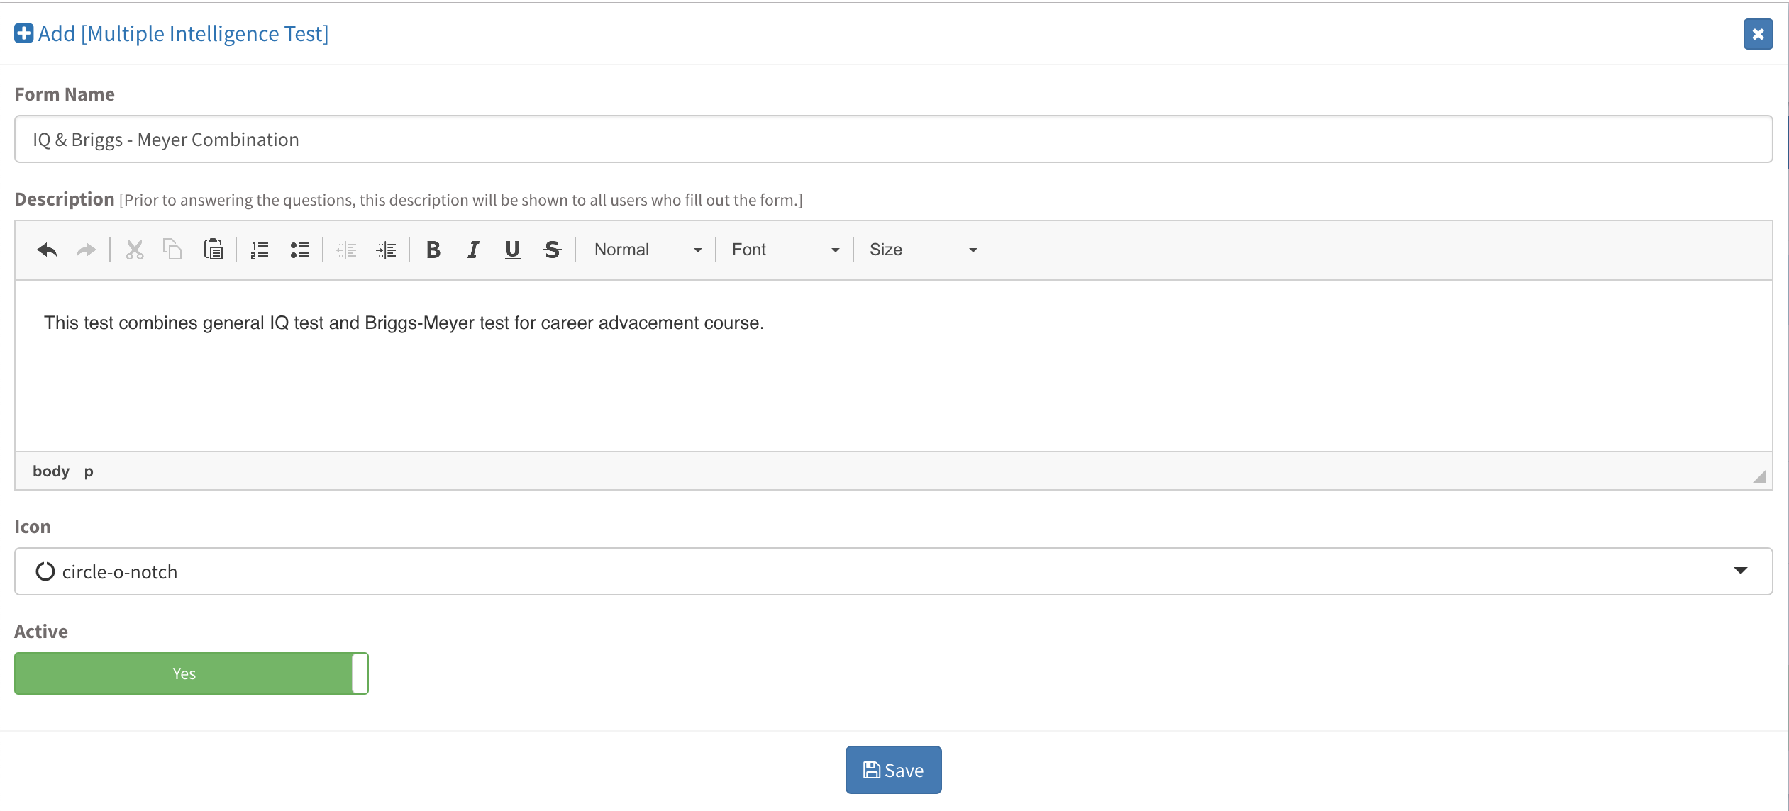Toggle italic formatting
Viewport: 1789px width, 811px height.
(472, 250)
